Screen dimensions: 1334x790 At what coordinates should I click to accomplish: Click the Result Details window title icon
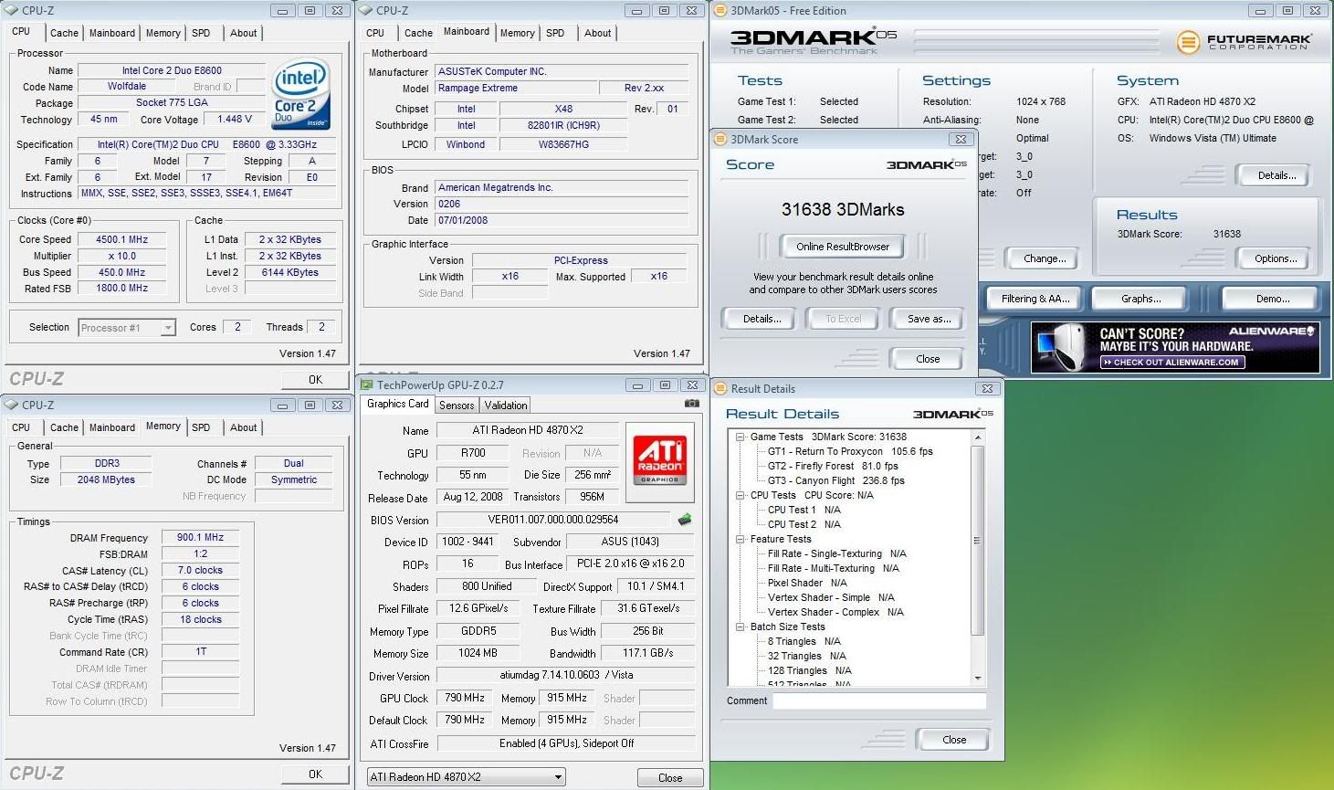(720, 388)
